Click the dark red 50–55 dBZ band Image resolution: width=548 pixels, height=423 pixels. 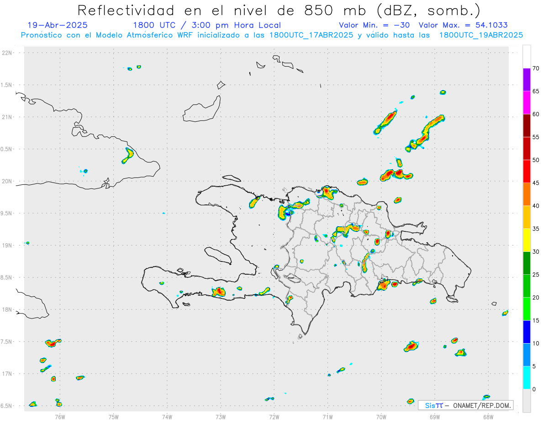point(527,148)
